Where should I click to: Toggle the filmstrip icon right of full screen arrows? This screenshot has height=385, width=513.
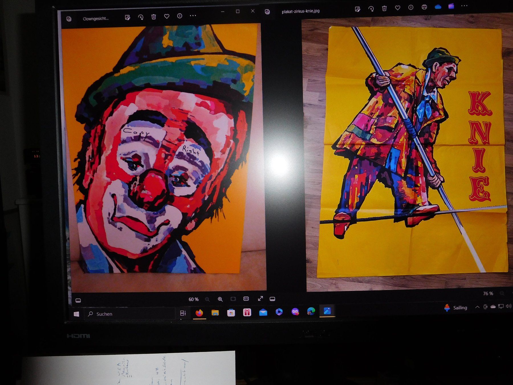point(272,299)
